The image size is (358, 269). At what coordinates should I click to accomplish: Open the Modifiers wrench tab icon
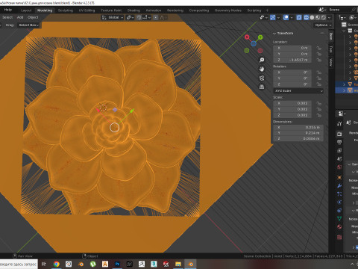click(339, 186)
